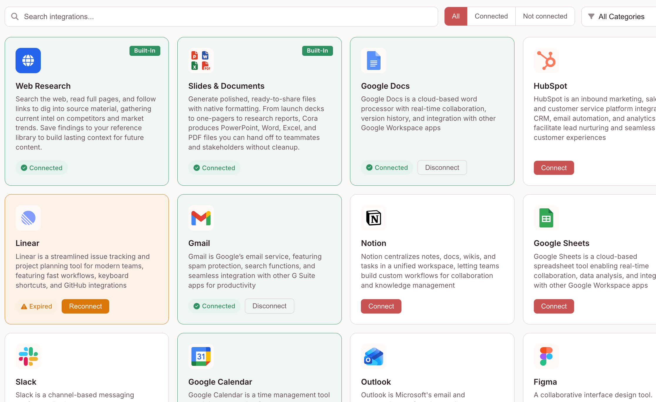Click the Outlook card title

point(376,382)
